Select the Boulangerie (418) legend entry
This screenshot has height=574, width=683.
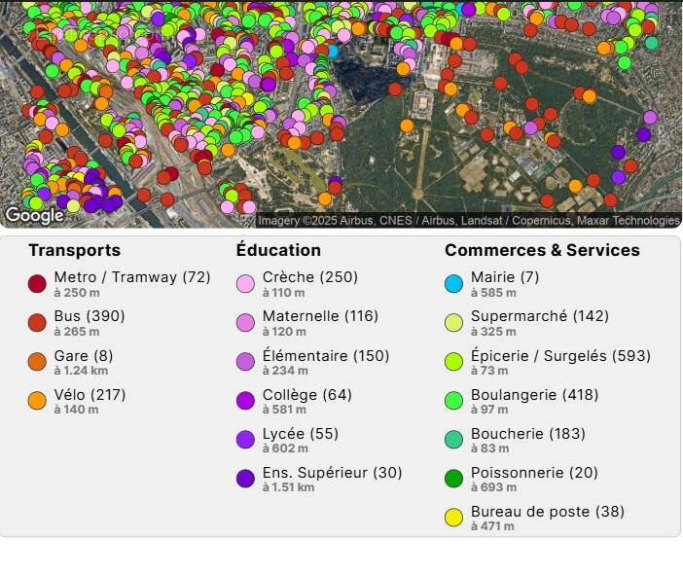534,395
